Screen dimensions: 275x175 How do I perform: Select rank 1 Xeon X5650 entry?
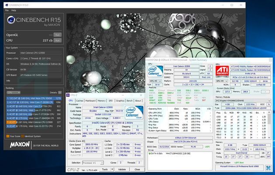[34, 98]
